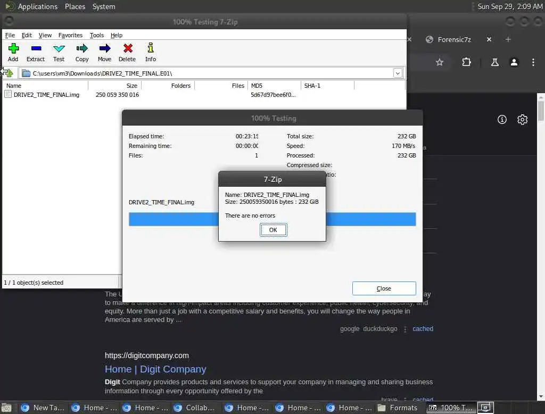Image resolution: width=545 pixels, height=414 pixels.
Task: Switch to Collab taskbar window
Action: (x=195, y=408)
